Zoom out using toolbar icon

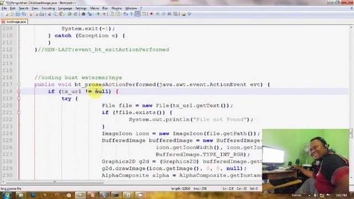pos(104,14)
